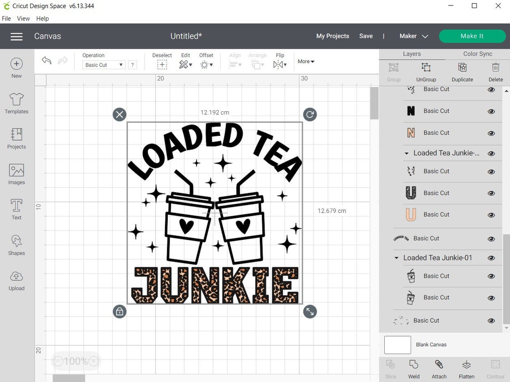The image size is (510, 382).
Task: Collapse the Loaded Tea Junkie-01 group
Action: pyautogui.click(x=396, y=258)
